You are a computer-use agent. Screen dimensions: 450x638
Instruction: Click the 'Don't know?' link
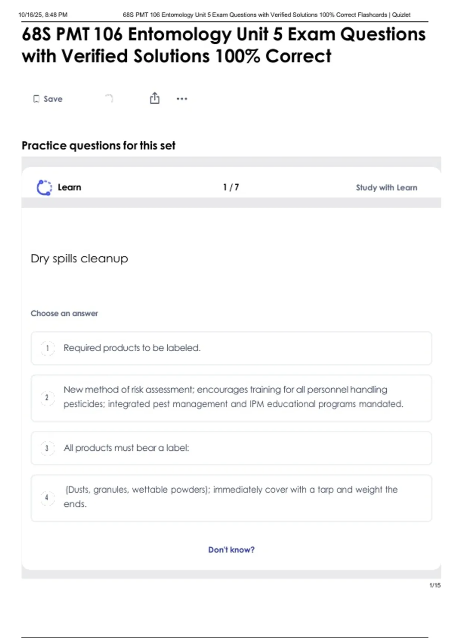pyautogui.click(x=231, y=550)
